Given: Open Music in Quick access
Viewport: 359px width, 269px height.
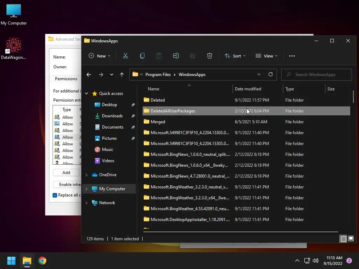Looking at the screenshot, I should click(104, 150).
